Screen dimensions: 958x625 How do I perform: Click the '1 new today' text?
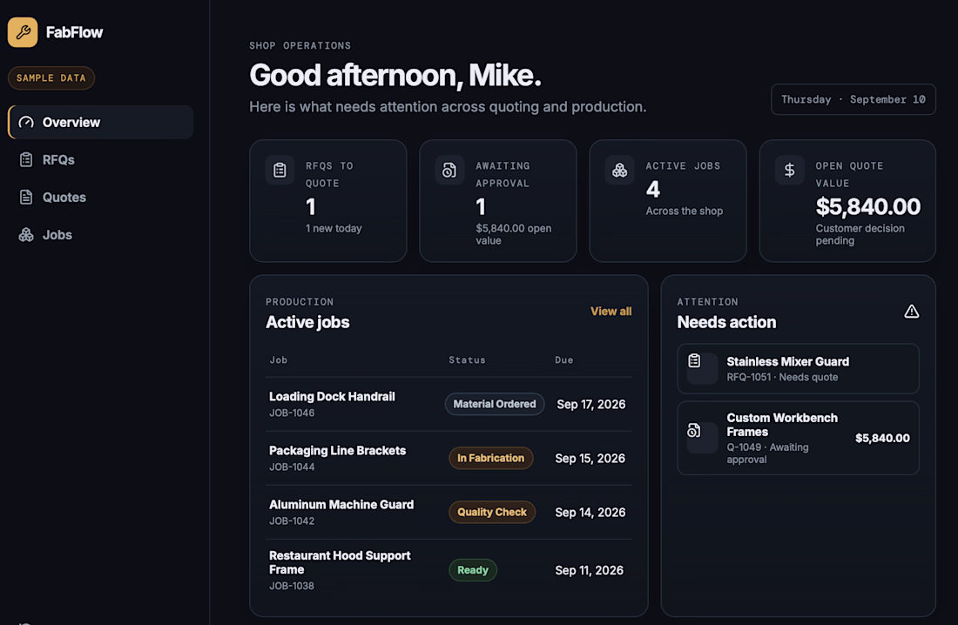pos(334,228)
